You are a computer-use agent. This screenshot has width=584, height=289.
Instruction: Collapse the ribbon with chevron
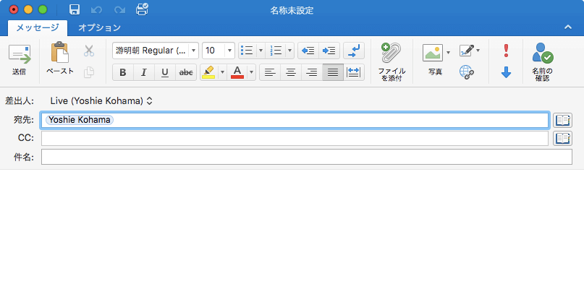tap(568, 27)
